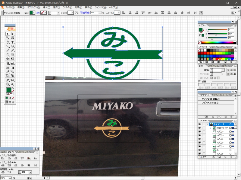
Task: Select the Eyedropper tool
Action: coord(8,72)
